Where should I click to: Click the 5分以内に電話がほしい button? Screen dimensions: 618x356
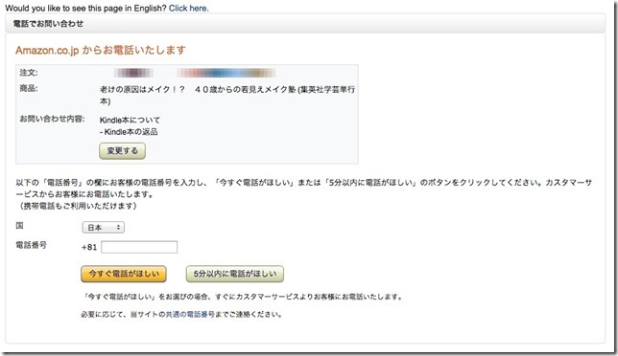click(235, 274)
